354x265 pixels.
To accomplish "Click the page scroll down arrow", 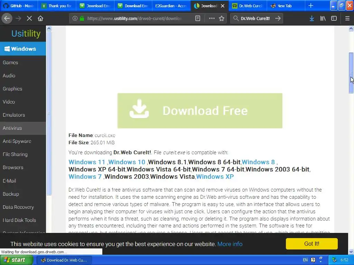I will pyautogui.click(x=351, y=252).
